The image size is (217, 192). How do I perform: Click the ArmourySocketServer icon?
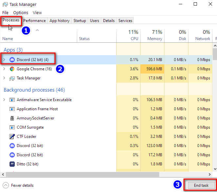[12, 118]
